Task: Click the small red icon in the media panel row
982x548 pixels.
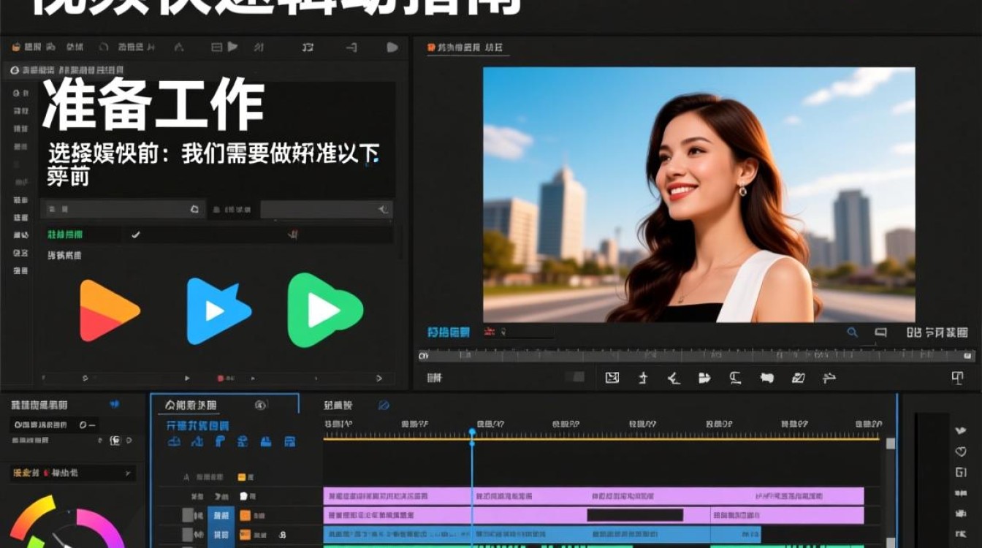Action: coord(293,235)
